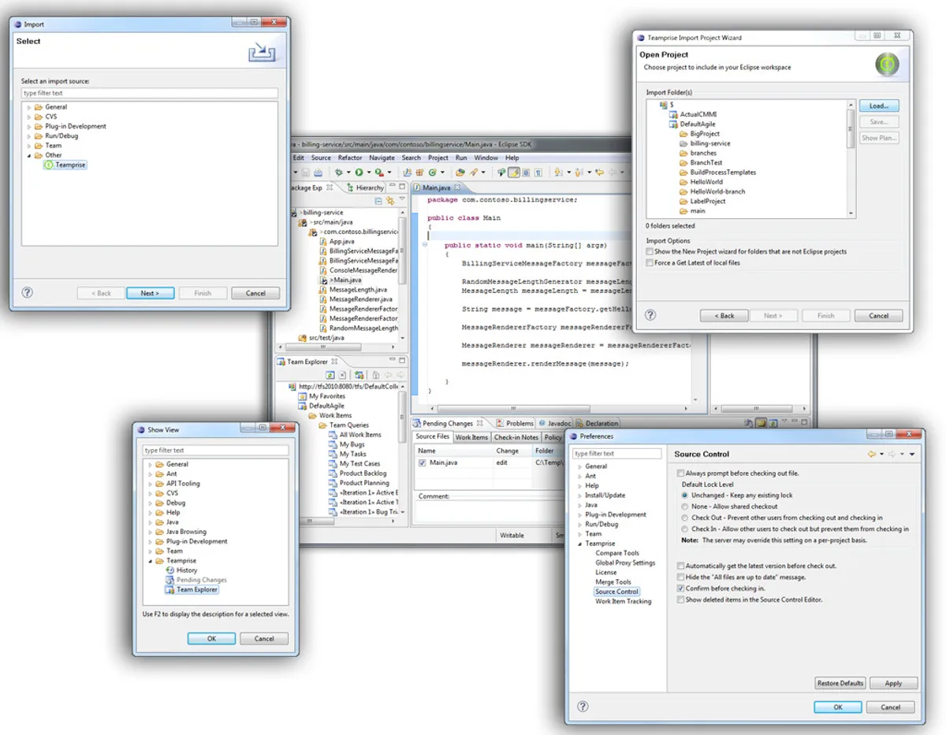Viewport: 946px width, 735px height.
Task: Click the All Work Items query icon
Action: click(x=334, y=435)
